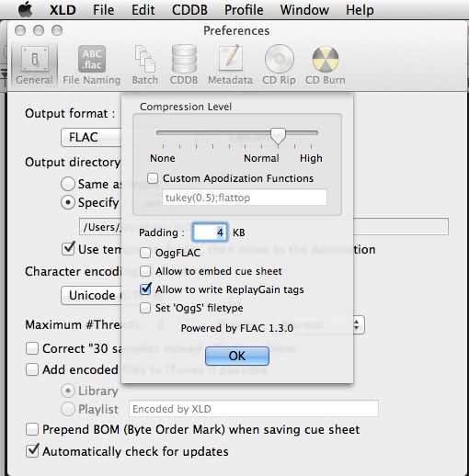
Task: Uncheck Allow to write ReplayGain tags
Action: pos(145,289)
